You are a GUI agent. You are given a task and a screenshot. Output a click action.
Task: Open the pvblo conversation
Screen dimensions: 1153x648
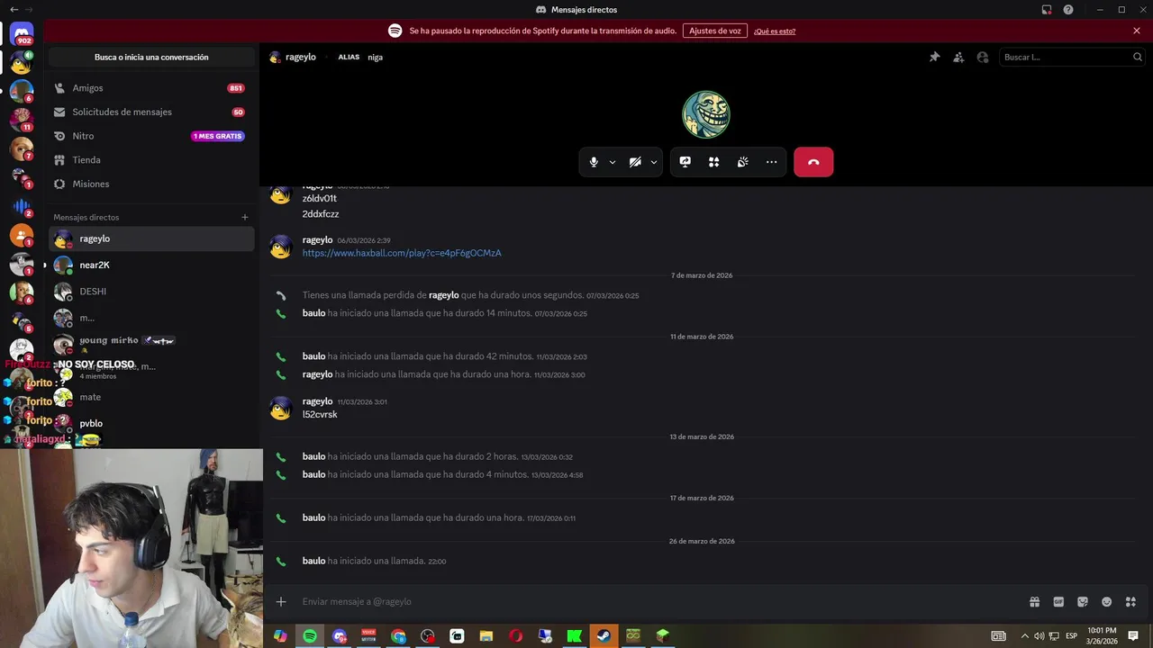151,423
